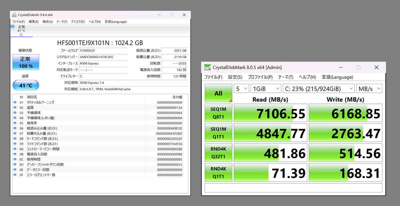400x206 pixels.
Task: Open ディスク(D) menu in CrystalDiskInfo
Action: 78,22
